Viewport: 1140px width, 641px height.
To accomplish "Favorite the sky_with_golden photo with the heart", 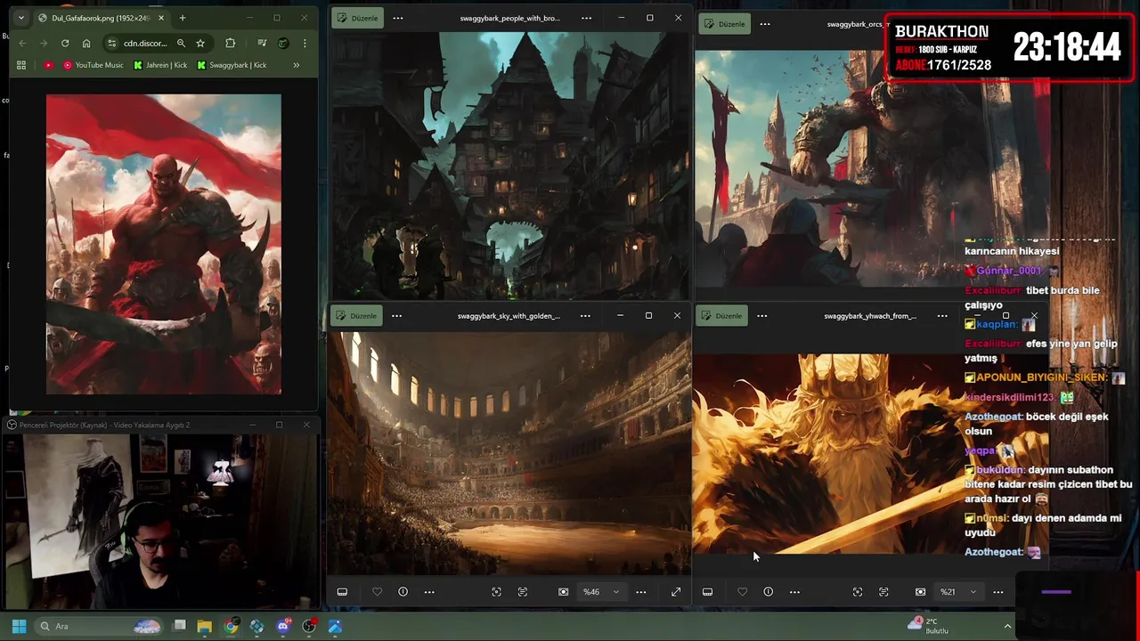I will [x=377, y=592].
